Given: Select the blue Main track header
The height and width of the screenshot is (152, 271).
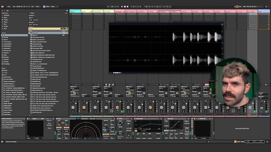Looking at the screenshot, I should (x=264, y=11).
